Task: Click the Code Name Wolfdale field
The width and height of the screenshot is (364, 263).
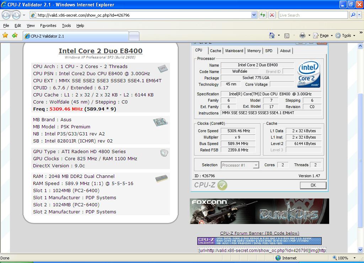Action: 240,71
